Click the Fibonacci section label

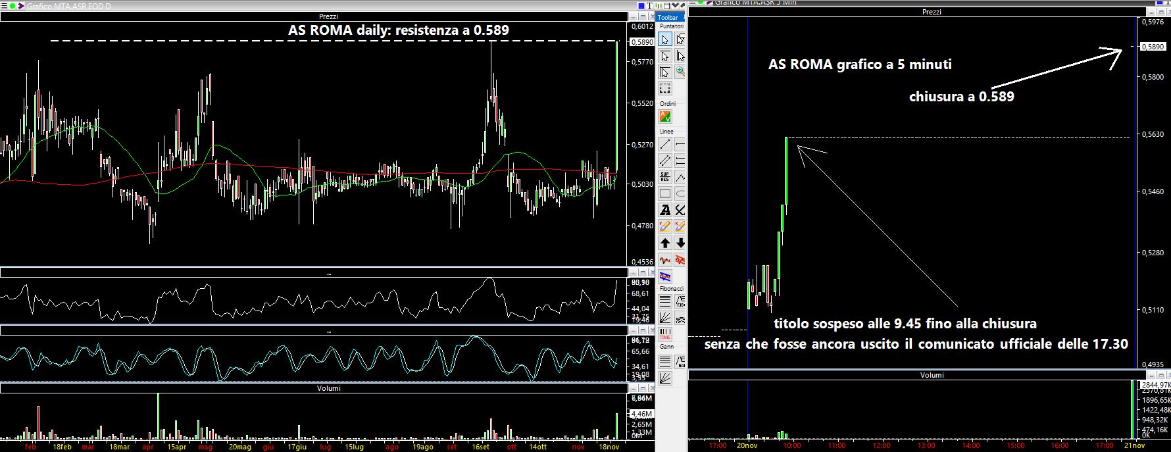point(672,288)
